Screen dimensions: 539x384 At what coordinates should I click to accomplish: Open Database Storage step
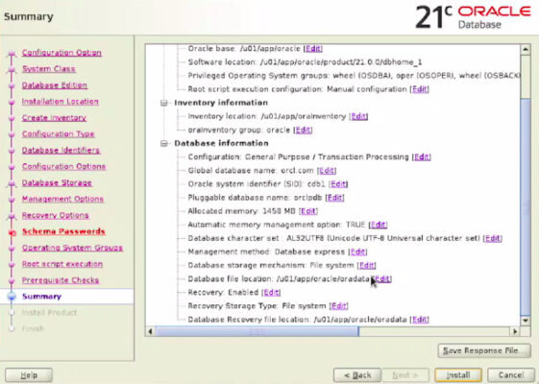pos(57,182)
